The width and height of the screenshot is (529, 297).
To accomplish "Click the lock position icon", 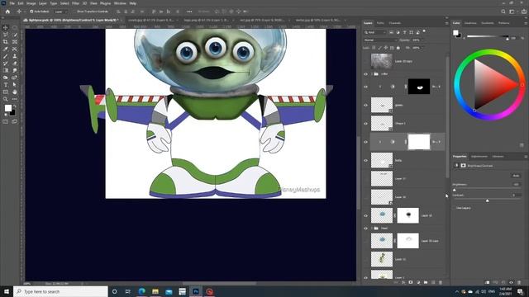I will (x=386, y=48).
